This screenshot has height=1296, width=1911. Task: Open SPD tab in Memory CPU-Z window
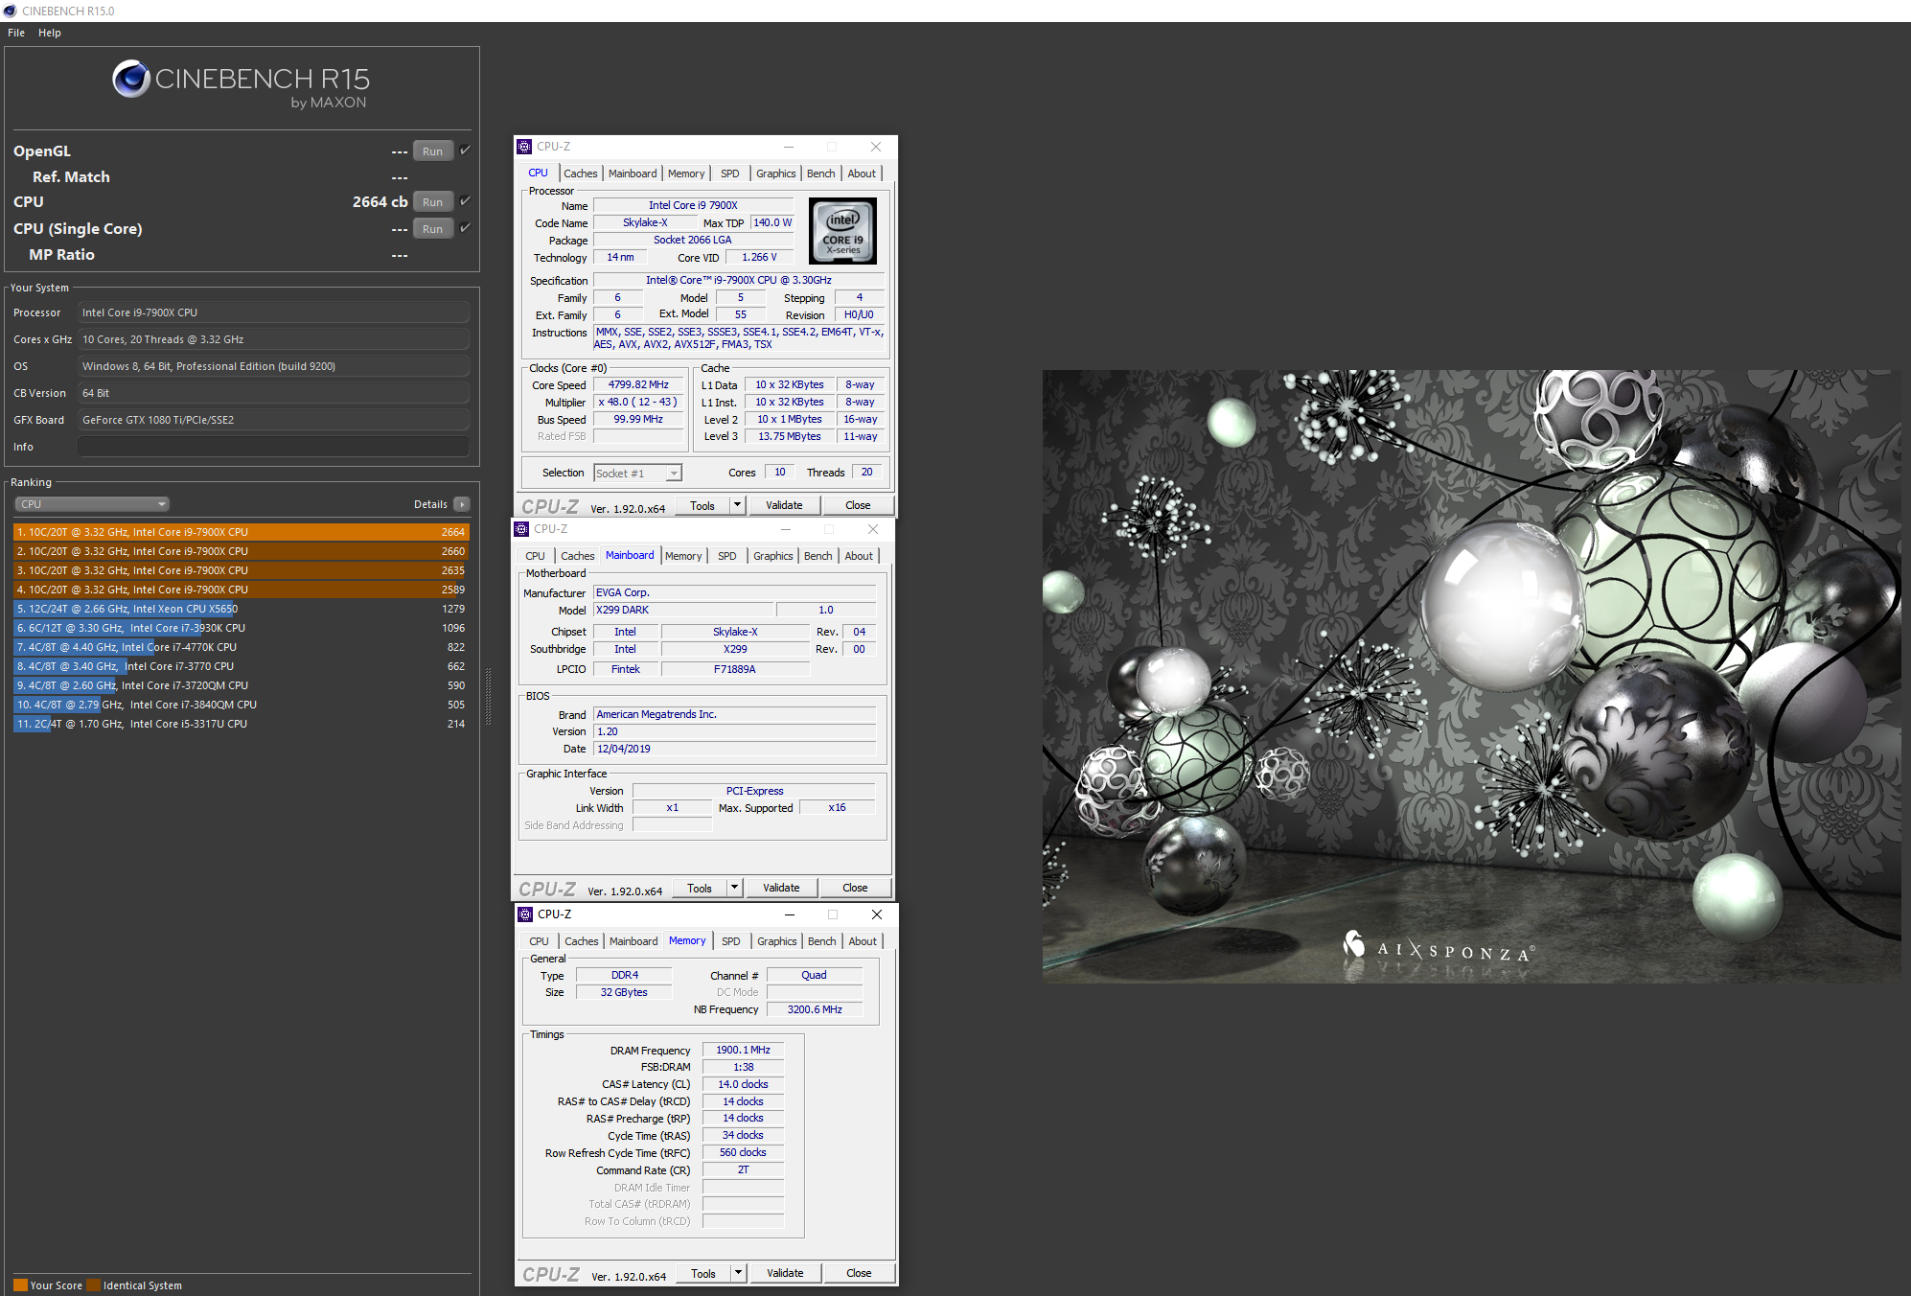pyautogui.click(x=731, y=941)
